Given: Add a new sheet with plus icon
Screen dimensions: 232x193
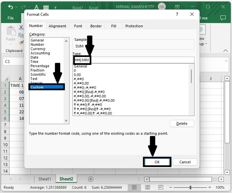Looking at the screenshot, I should click(90, 179).
